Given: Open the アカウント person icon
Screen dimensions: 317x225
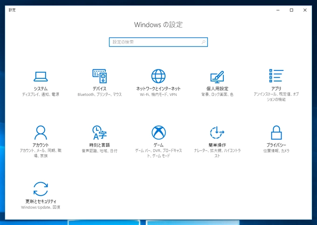Looking at the screenshot, I should coord(41,132).
